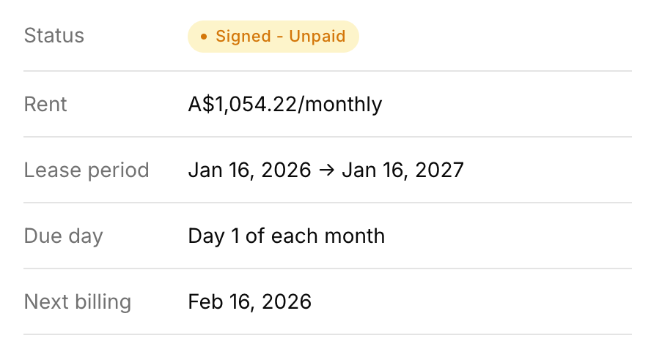The image size is (651, 338).
Task: Click the lease end date Jan 16, 2027
Action: pyautogui.click(x=402, y=170)
